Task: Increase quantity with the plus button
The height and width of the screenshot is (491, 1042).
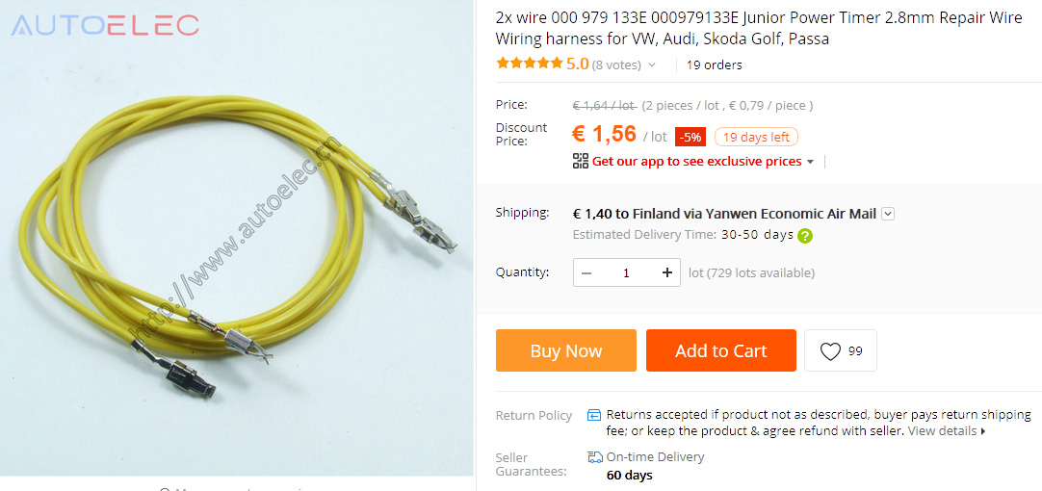Action: pos(666,272)
